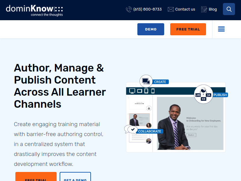Visit the Blog link
This screenshot has width=241, height=181.
click(213, 9)
